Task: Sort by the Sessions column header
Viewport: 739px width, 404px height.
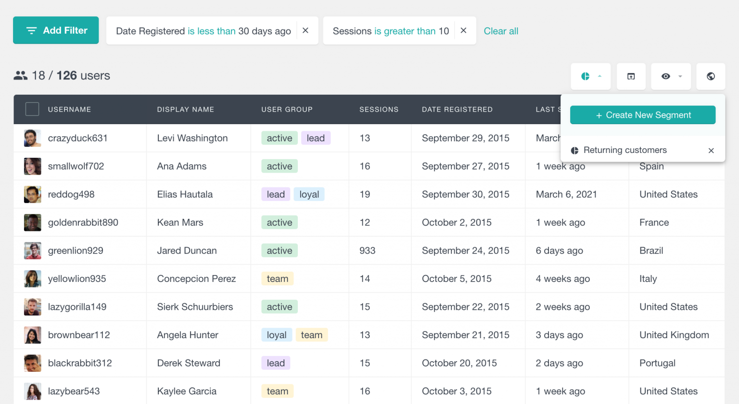Action: [x=379, y=109]
